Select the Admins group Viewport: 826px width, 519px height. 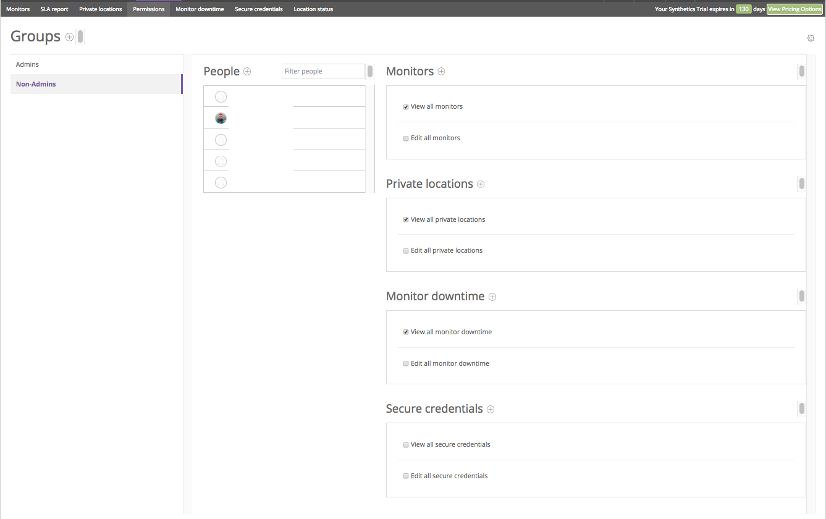(x=96, y=64)
